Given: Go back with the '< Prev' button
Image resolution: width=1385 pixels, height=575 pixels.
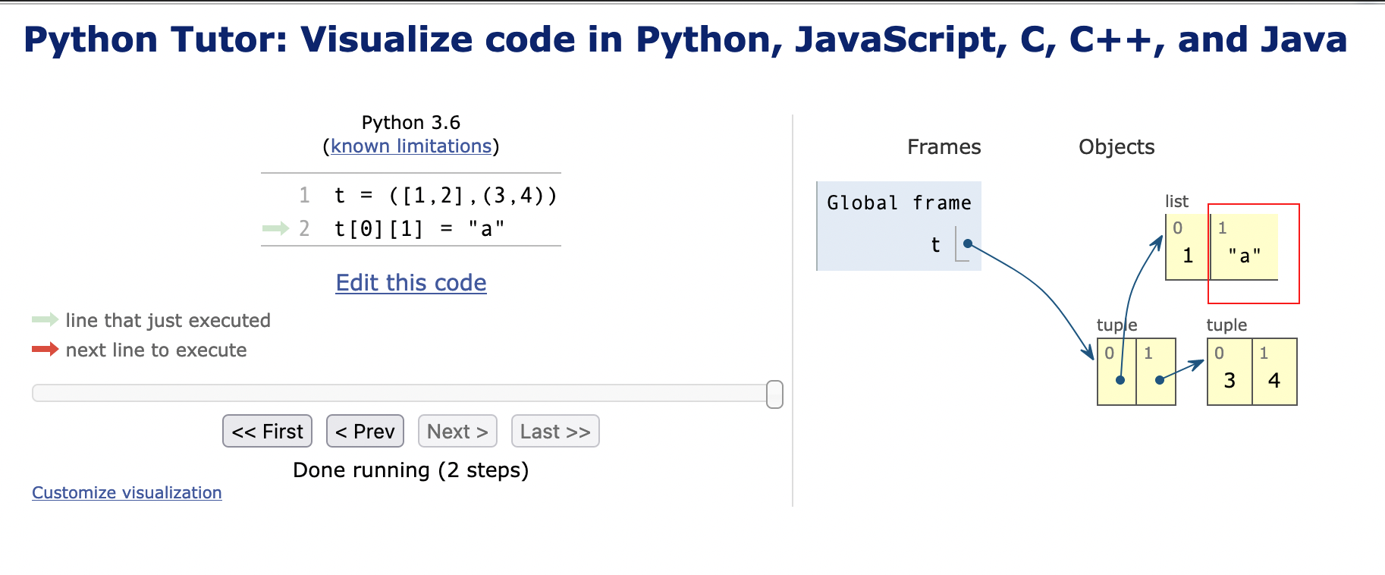Looking at the screenshot, I should click(365, 431).
